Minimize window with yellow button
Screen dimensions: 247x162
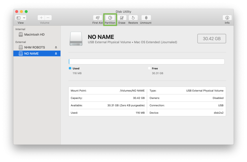[21, 12]
